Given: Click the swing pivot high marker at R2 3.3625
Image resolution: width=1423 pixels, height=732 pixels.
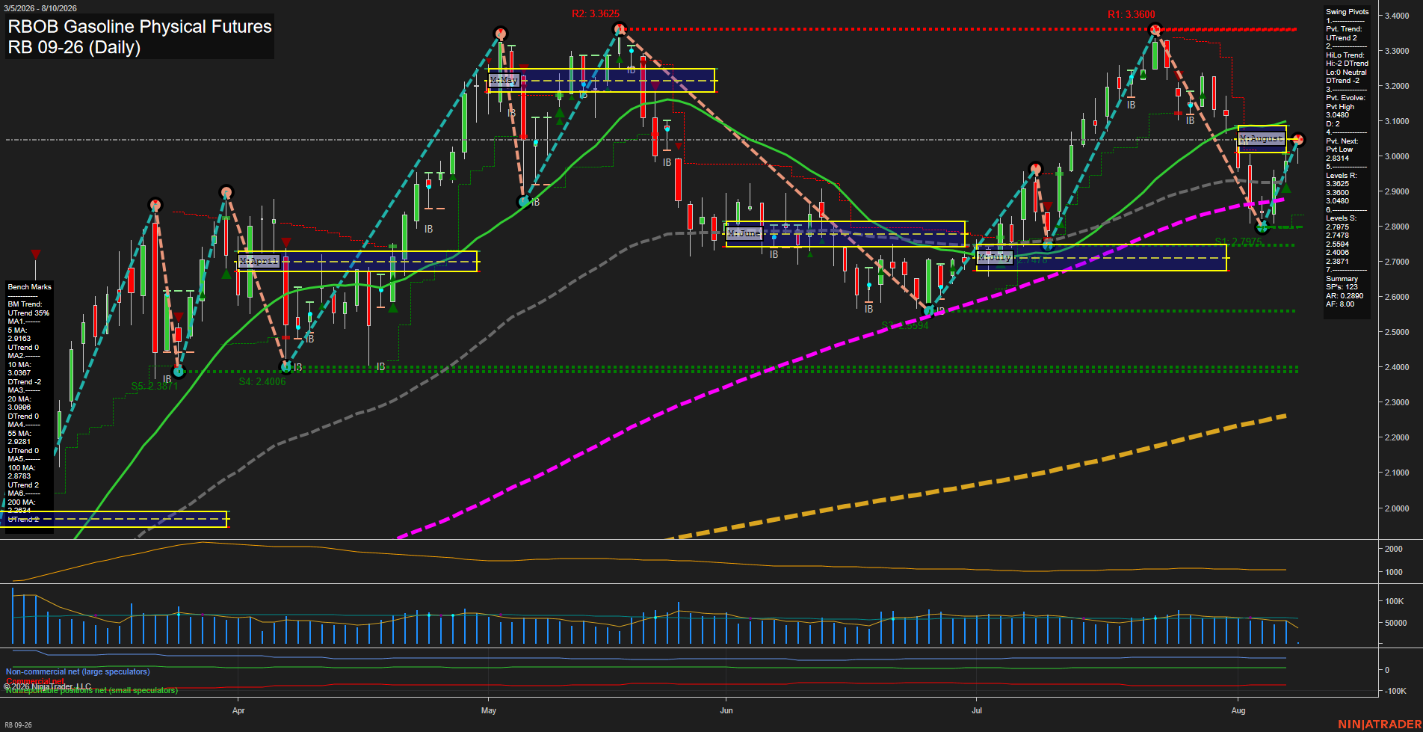Looking at the screenshot, I should pyautogui.click(x=619, y=29).
